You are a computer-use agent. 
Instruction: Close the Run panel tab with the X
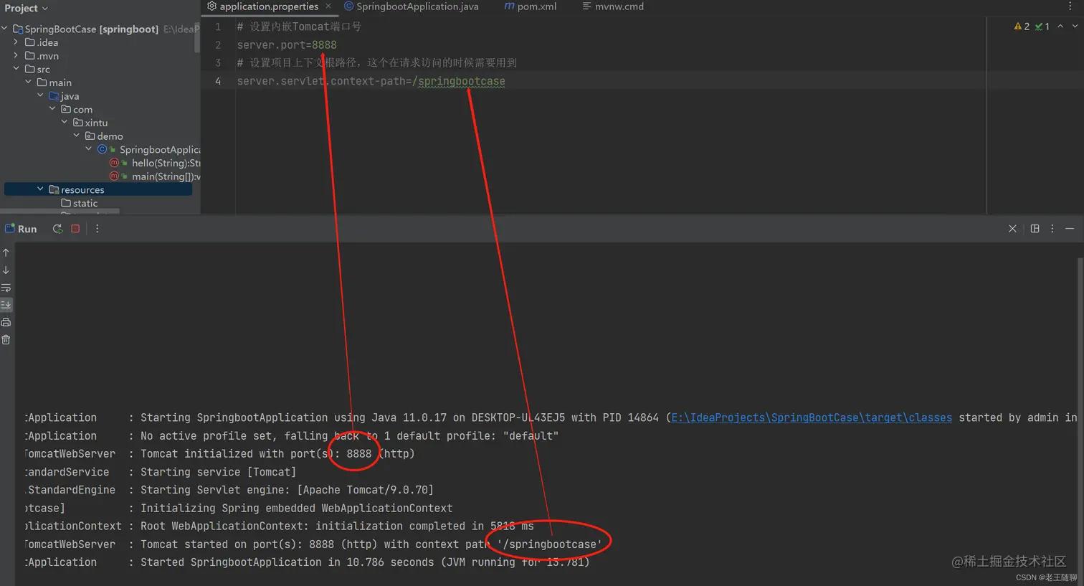pos(1012,229)
